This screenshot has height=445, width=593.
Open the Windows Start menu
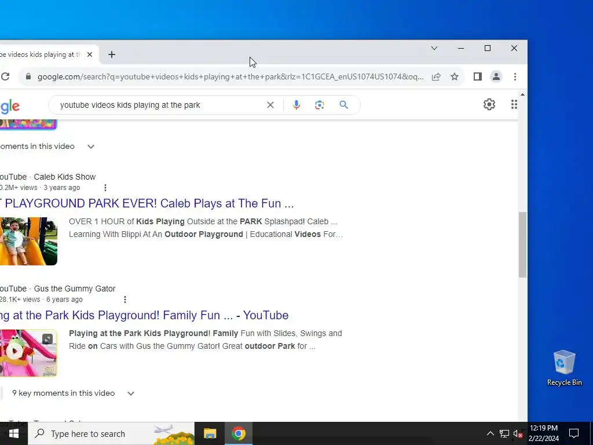[x=14, y=433]
